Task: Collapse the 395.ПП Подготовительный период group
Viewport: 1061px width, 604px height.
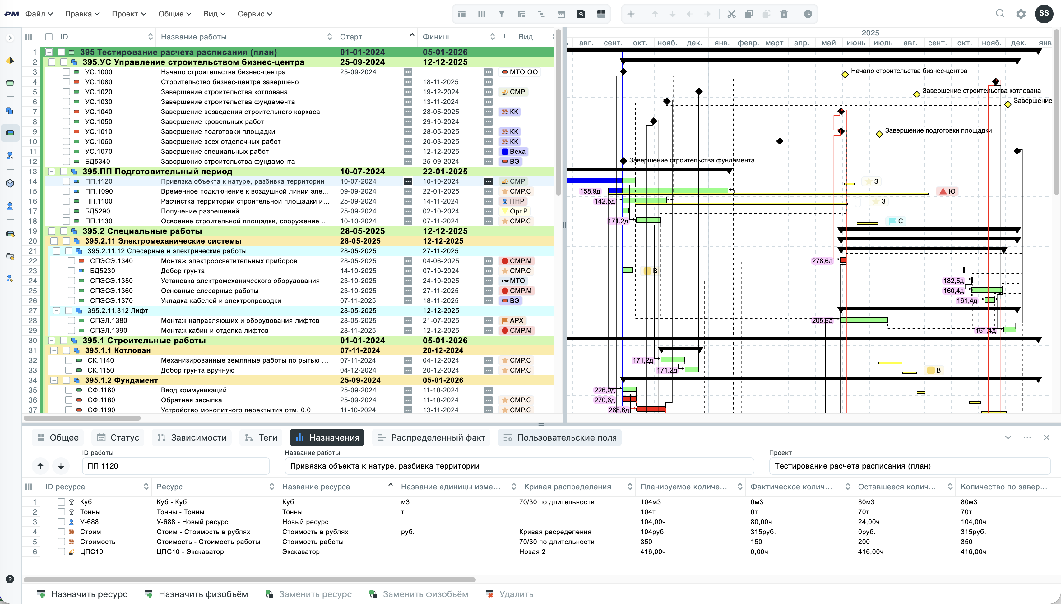Action: 52,171
